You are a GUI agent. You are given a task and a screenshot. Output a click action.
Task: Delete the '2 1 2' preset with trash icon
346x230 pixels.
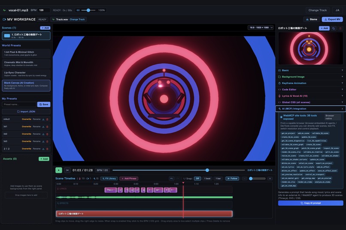pos(47,149)
